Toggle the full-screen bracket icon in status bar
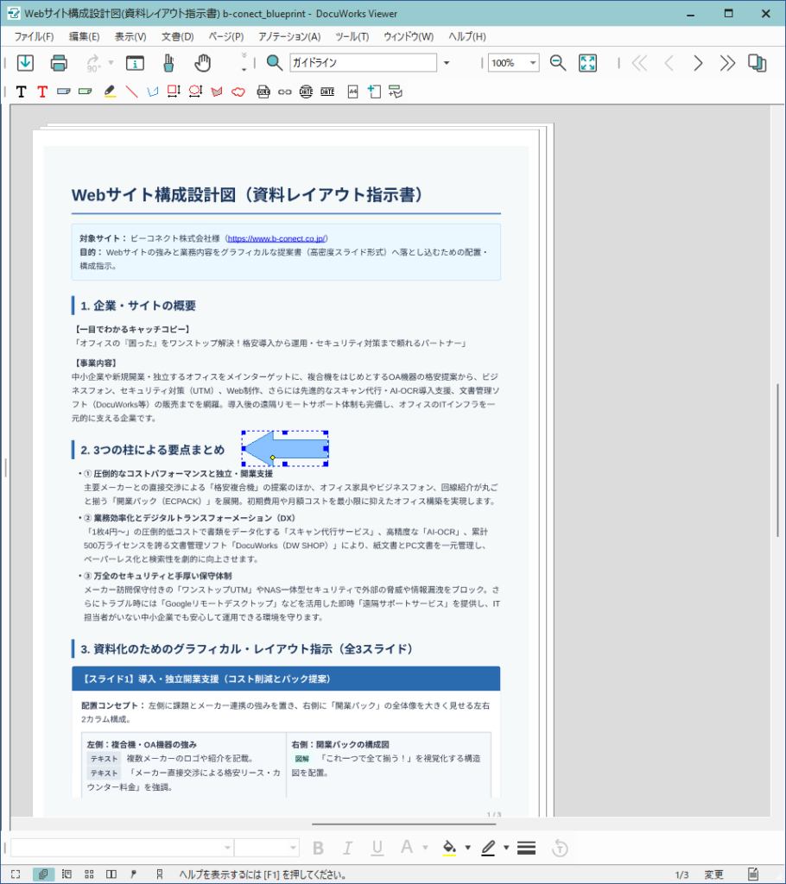This screenshot has height=884, width=786. 16,875
